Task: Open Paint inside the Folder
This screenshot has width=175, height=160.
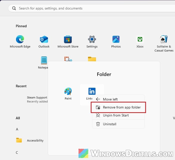Action: (x=68, y=94)
